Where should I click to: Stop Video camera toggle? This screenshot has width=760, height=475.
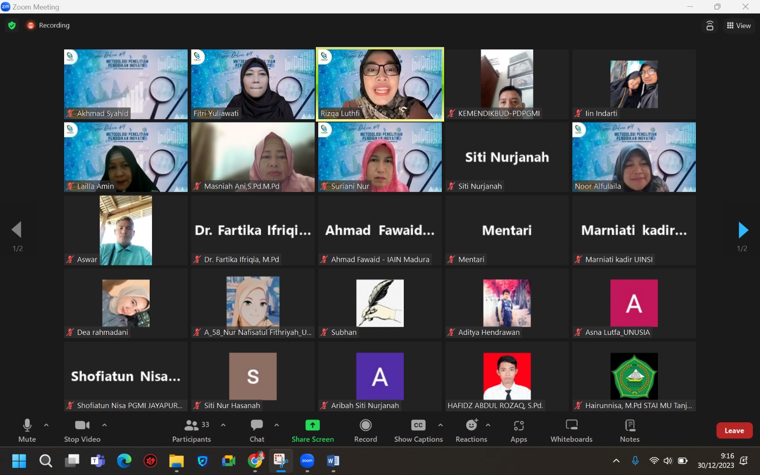[x=82, y=430]
